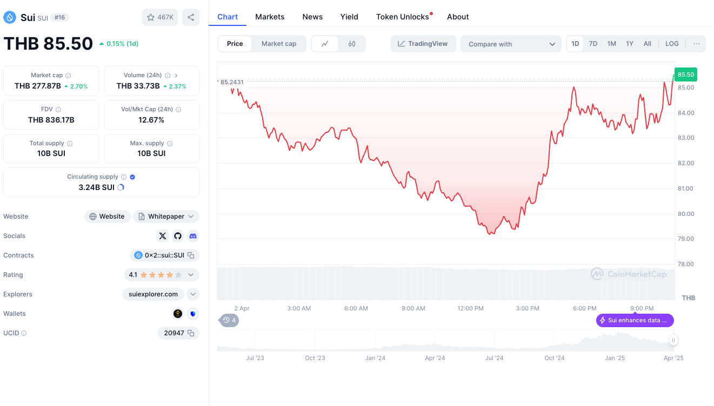Open the TradingView chart button
714x406 pixels.
click(423, 44)
